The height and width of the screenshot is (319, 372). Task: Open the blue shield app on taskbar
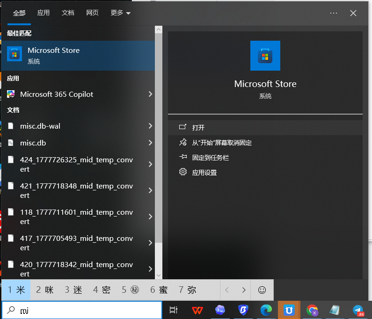click(243, 310)
